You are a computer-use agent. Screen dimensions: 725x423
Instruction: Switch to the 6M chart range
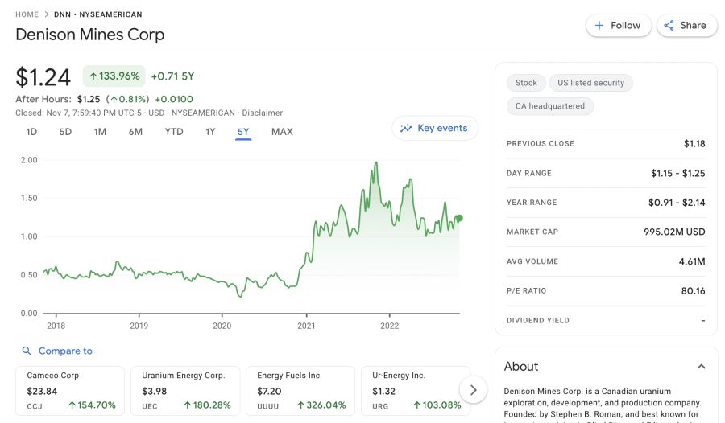[x=135, y=132]
